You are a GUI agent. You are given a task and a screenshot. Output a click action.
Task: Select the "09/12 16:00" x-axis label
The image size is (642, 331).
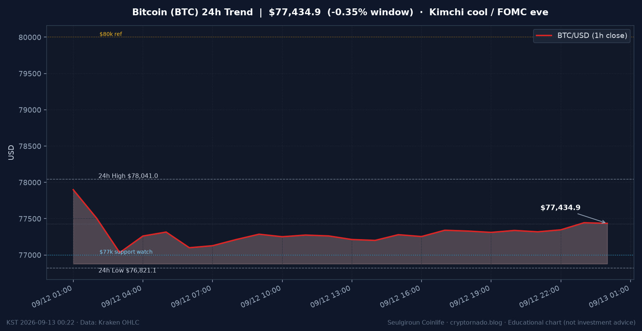[x=400, y=297]
